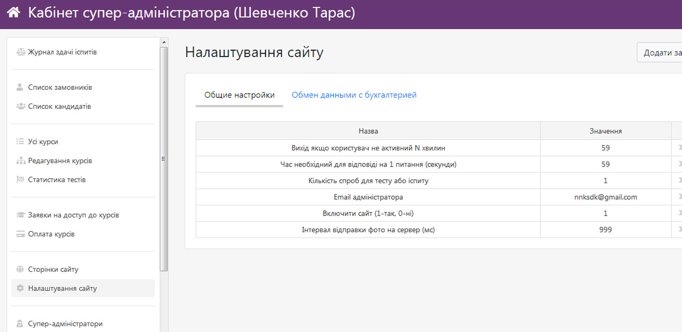This screenshot has width=682, height=332.
Task: Click the graduation cap icon beside Заявки
Action: coord(20,215)
